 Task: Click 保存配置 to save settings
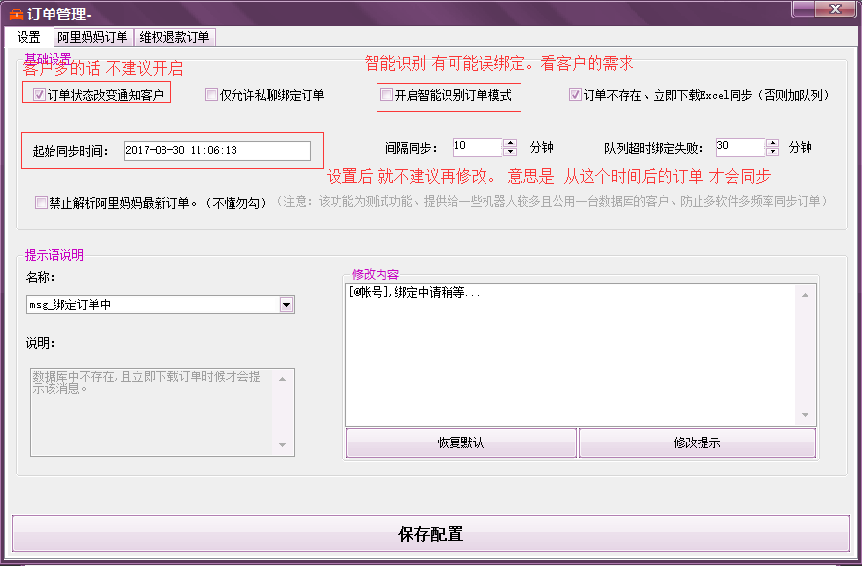tap(430, 534)
